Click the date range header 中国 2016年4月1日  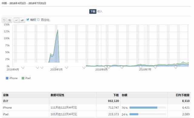(x=24, y=3)
